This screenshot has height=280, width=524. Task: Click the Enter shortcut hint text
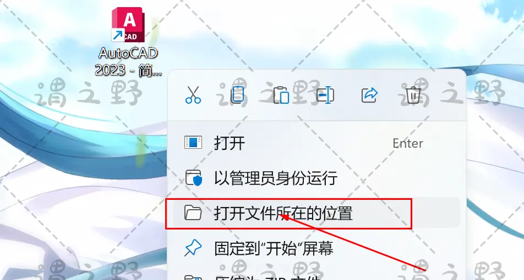coord(408,143)
